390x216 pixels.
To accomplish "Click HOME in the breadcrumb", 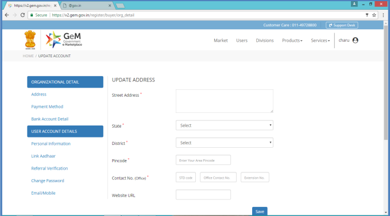I will (28, 56).
